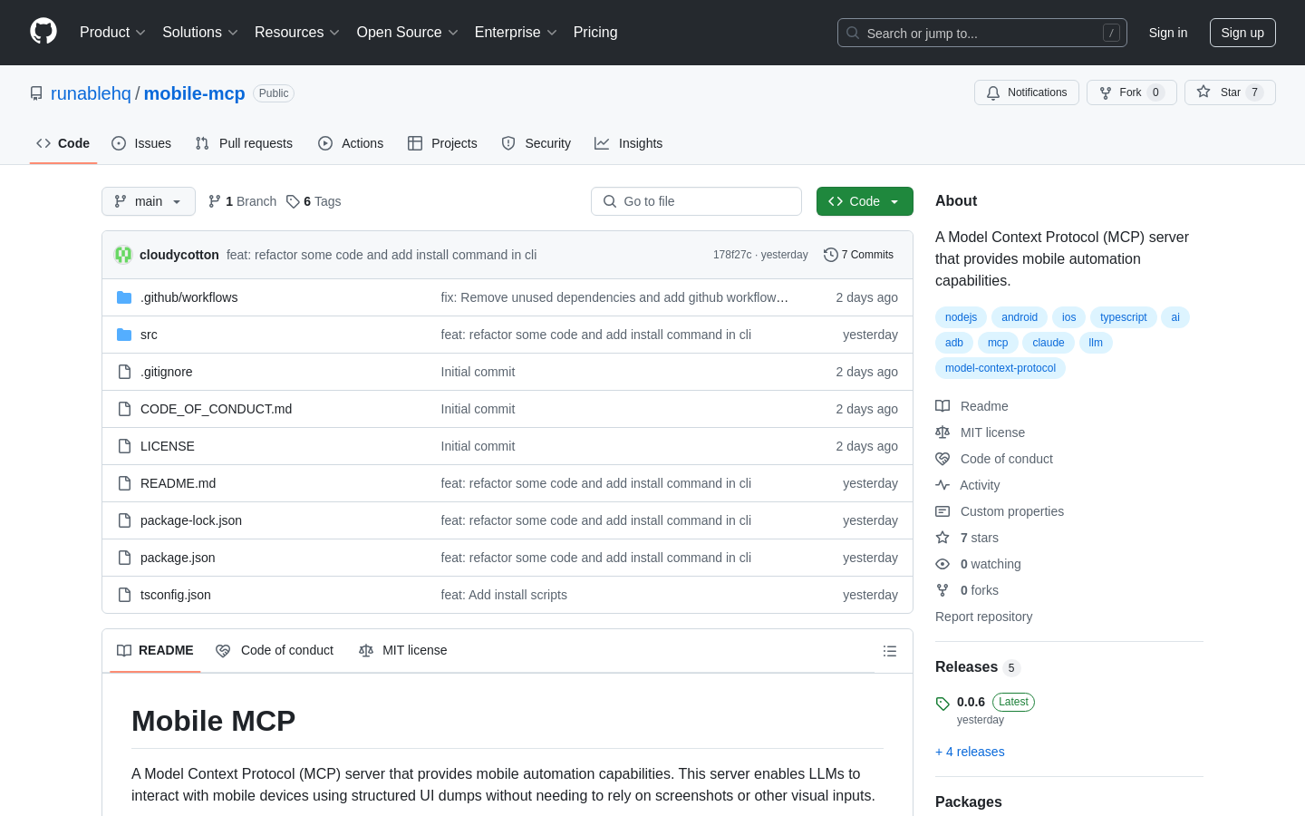Screen dimensions: 1305x816
Task: Switch to the Issues tab
Action: coord(141,143)
